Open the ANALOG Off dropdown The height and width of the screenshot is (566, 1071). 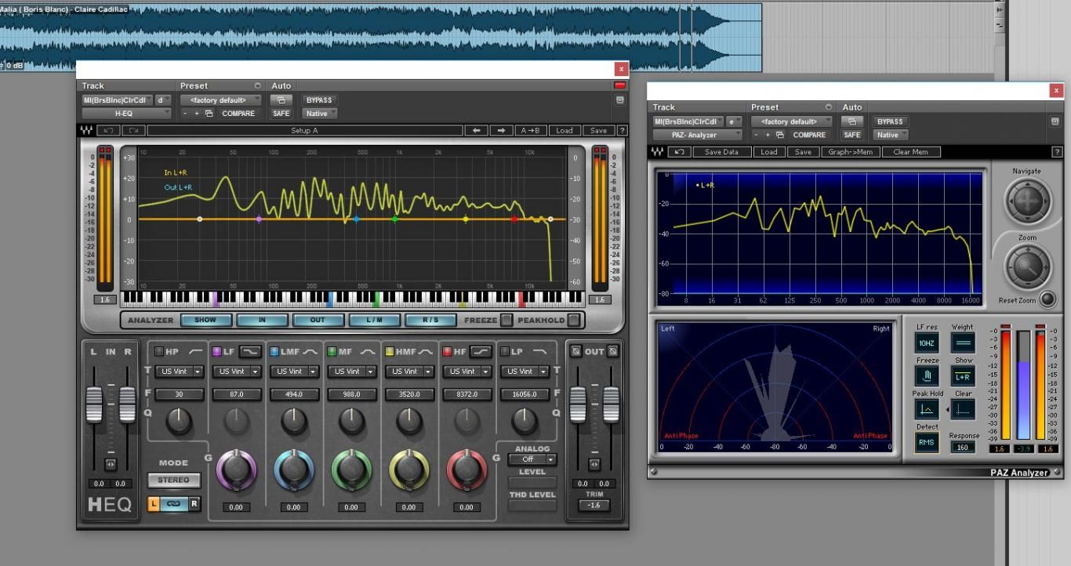click(x=533, y=459)
